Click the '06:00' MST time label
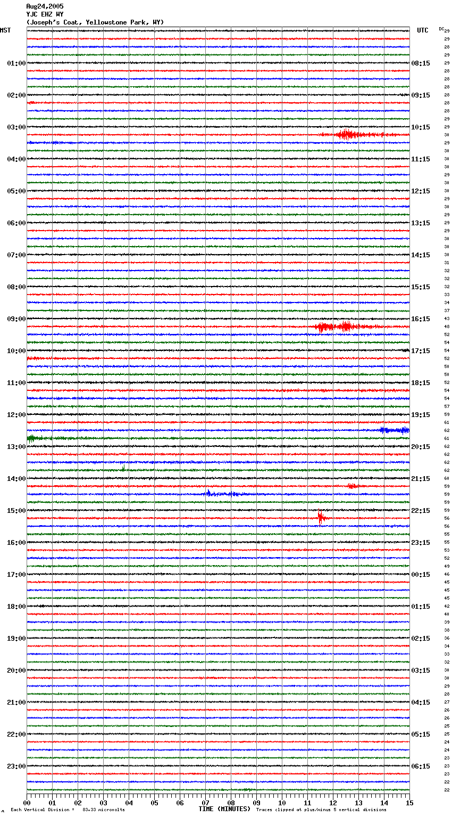 pos(16,223)
